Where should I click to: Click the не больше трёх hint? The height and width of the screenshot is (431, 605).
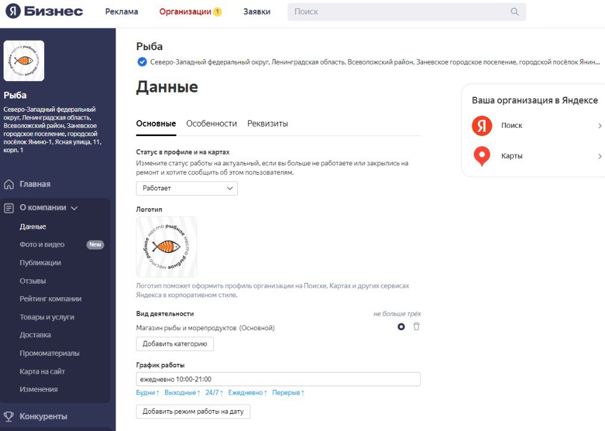click(x=397, y=314)
